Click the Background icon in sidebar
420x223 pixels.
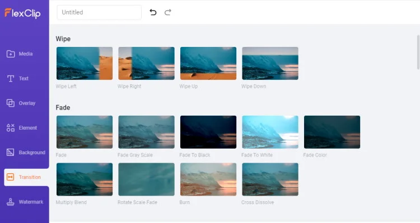11,153
